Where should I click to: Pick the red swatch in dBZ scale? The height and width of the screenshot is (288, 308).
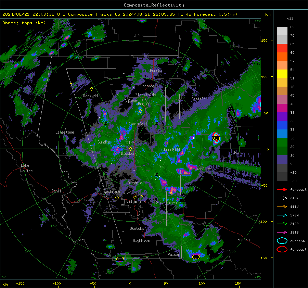tap(282, 48)
